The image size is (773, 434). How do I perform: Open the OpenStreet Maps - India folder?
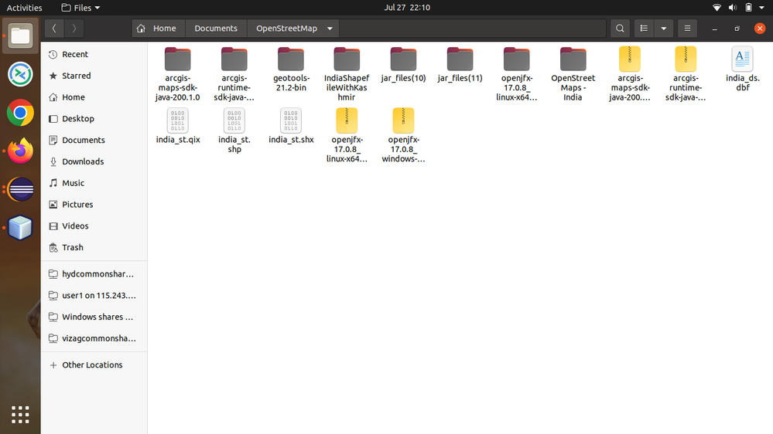tap(573, 74)
